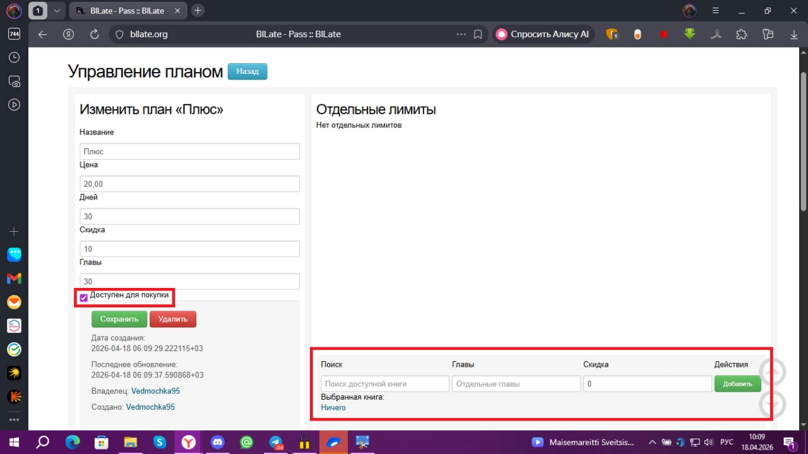Open the Gmail icon in the sidebar
The height and width of the screenshot is (454, 808).
point(14,278)
